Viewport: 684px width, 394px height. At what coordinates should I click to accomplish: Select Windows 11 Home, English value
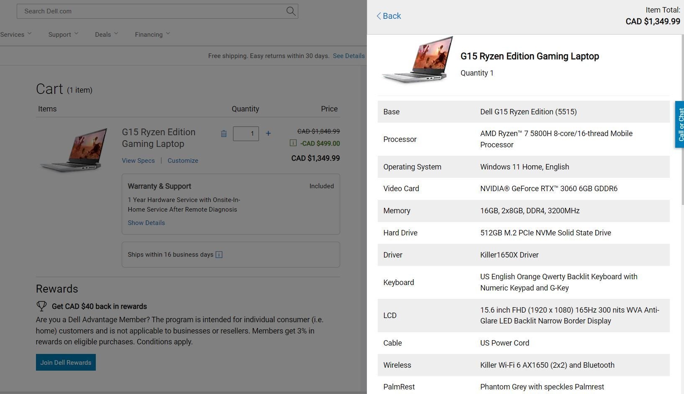pyautogui.click(x=525, y=167)
